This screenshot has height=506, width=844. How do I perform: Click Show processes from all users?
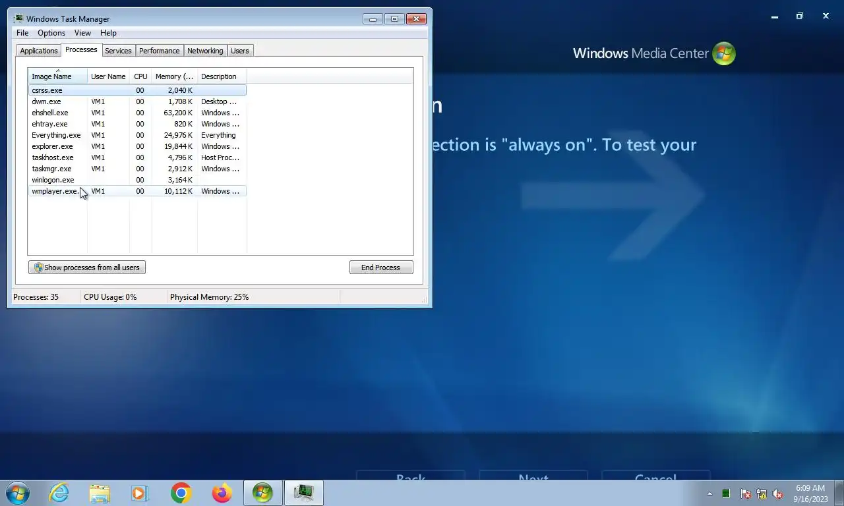[87, 267]
